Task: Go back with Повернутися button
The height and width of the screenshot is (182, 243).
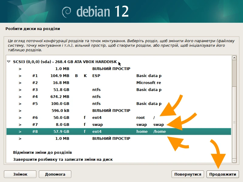Action: [188, 174]
